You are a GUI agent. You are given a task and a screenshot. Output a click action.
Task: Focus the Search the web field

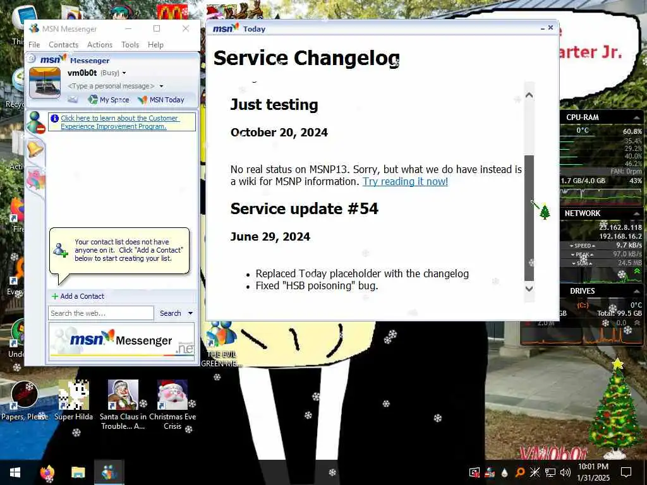coord(101,313)
